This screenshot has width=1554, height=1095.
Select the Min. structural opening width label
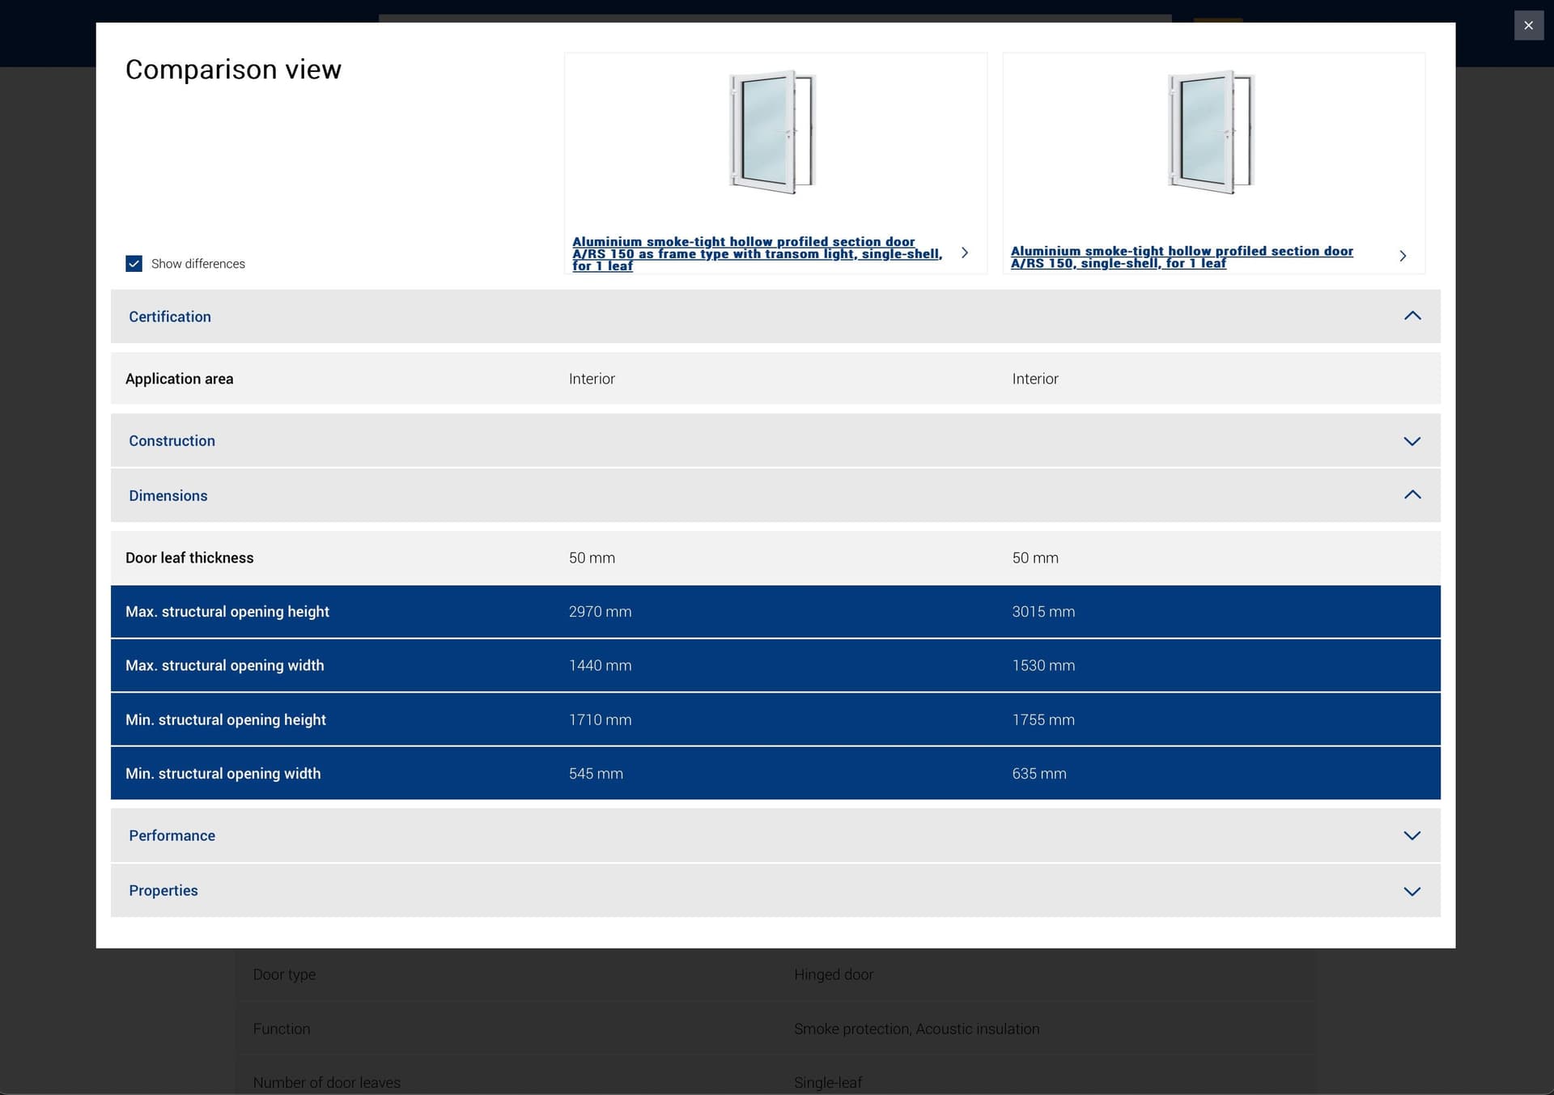(x=223, y=774)
